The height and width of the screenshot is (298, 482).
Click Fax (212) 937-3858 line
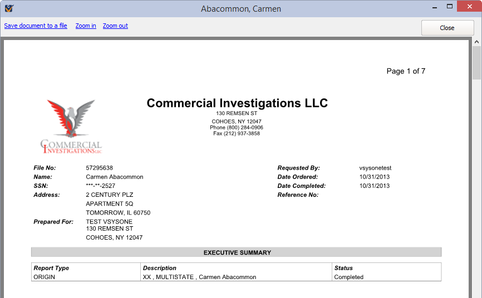(x=237, y=133)
